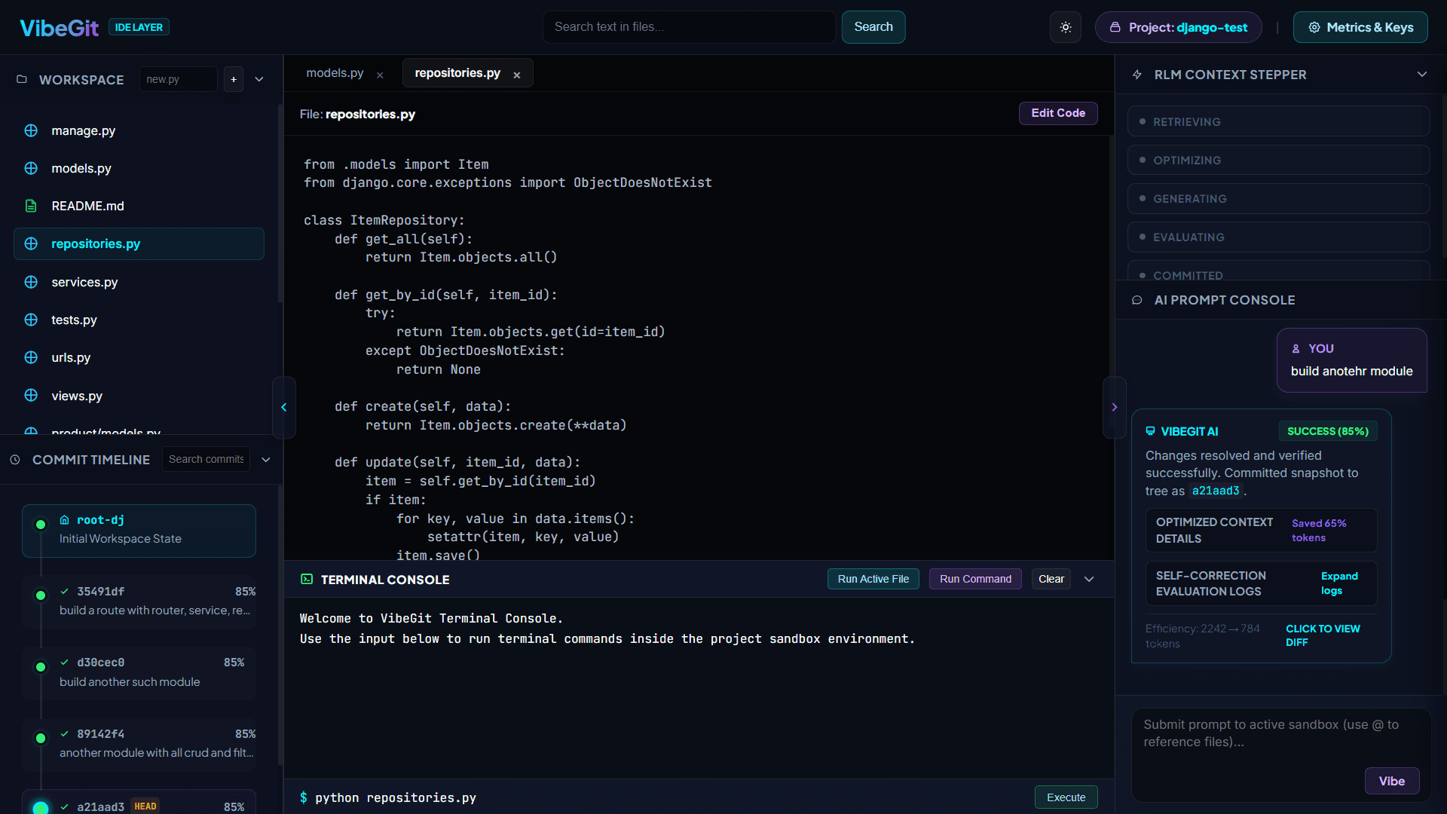Viewport: 1447px width, 814px height.
Task: Click the a21aad3 commit hash link
Action: pos(1215,491)
